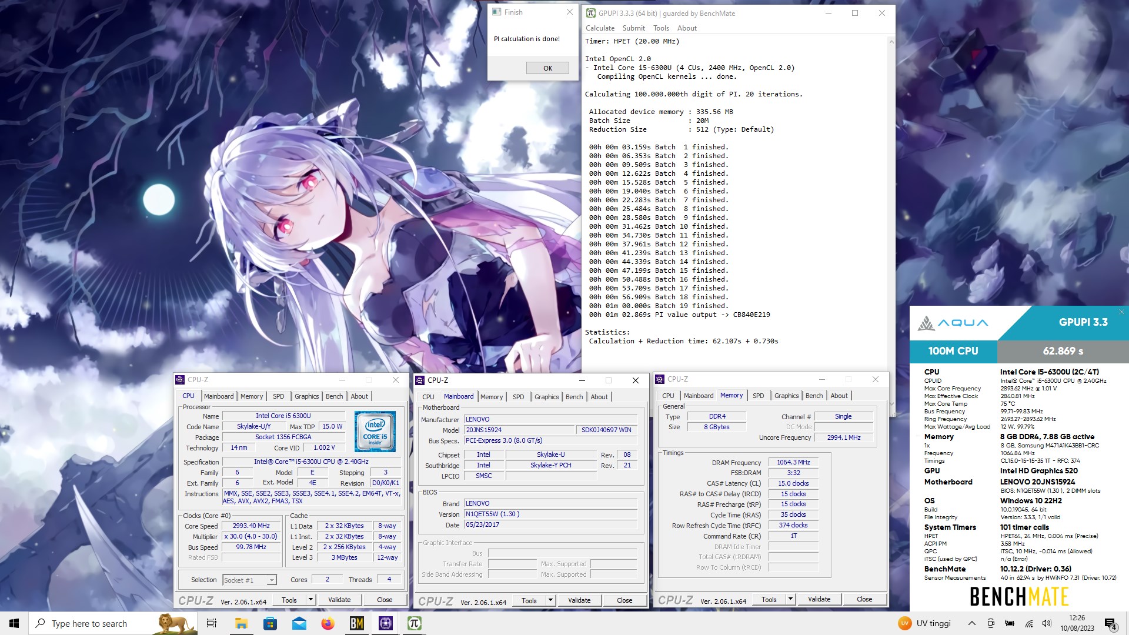
Task: Click the AQUA logo in BenchMate panel
Action: (953, 323)
